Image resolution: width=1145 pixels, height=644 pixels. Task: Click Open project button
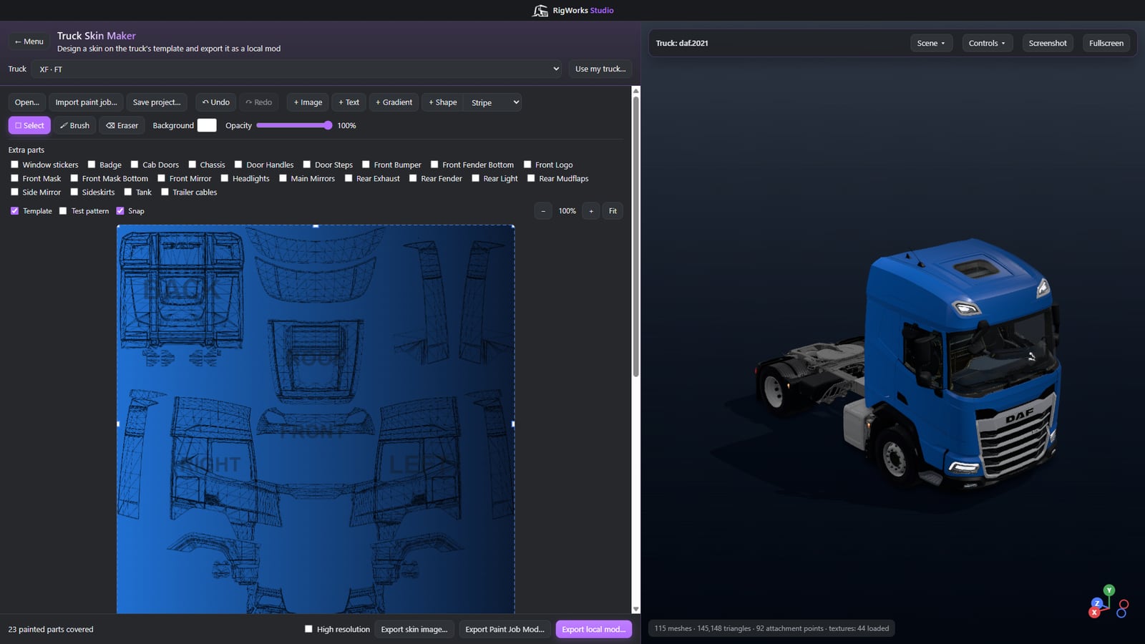click(x=27, y=102)
